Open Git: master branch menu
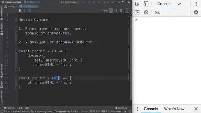The height and width of the screenshot is (113, 201). click(117, 111)
